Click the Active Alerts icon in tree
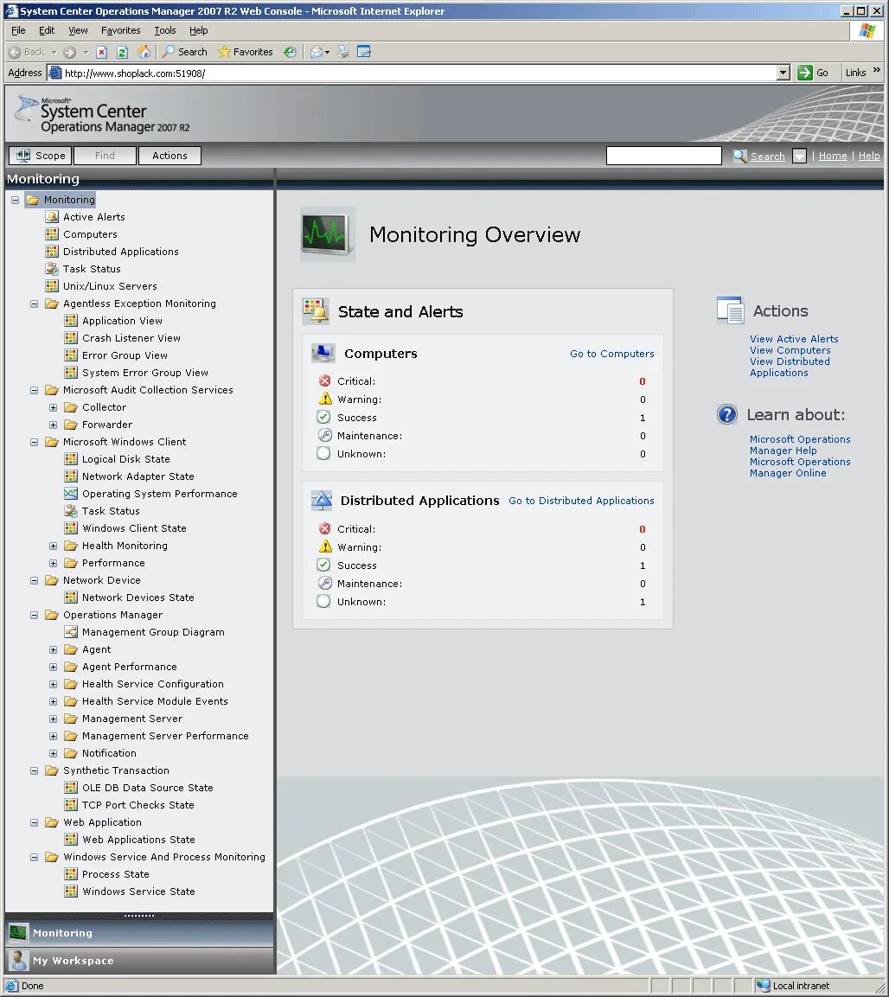 coord(52,217)
